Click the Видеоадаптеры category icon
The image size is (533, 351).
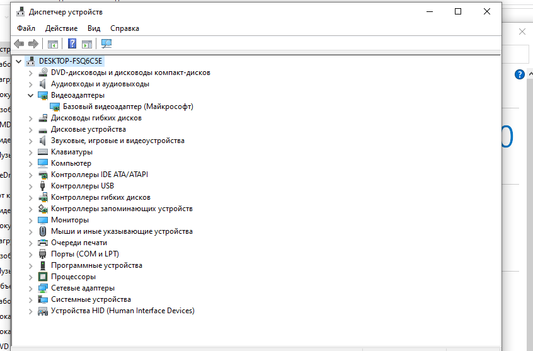tap(43, 95)
